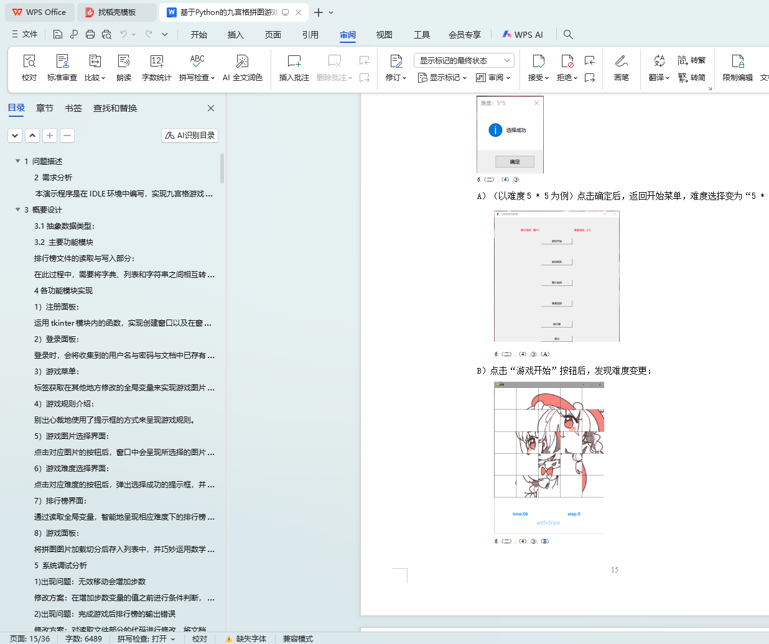Image resolution: width=769 pixels, height=644 pixels.
Task: Open the 开始 ribbon tab
Action: tap(199, 35)
